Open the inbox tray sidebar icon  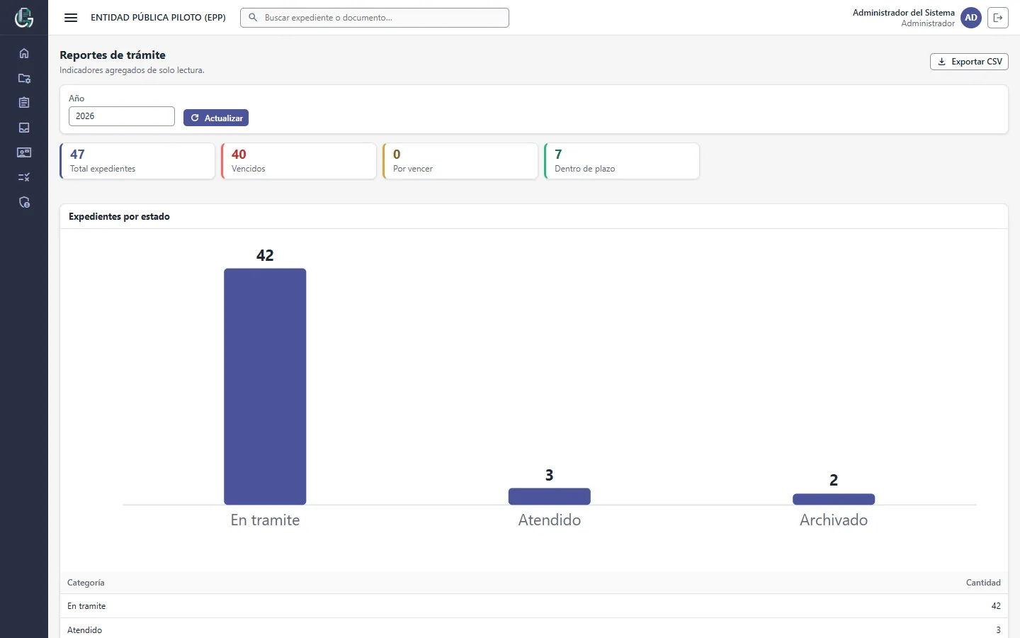point(24,128)
